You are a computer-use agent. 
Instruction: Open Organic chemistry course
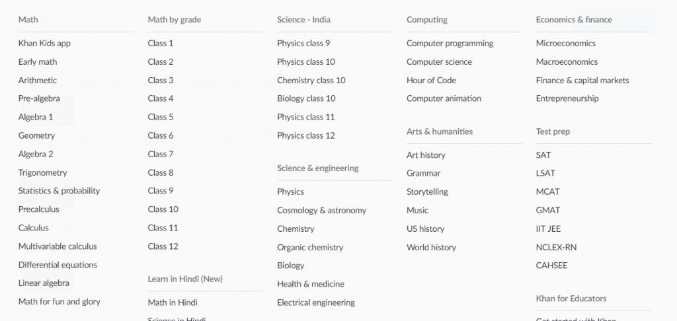tap(310, 247)
